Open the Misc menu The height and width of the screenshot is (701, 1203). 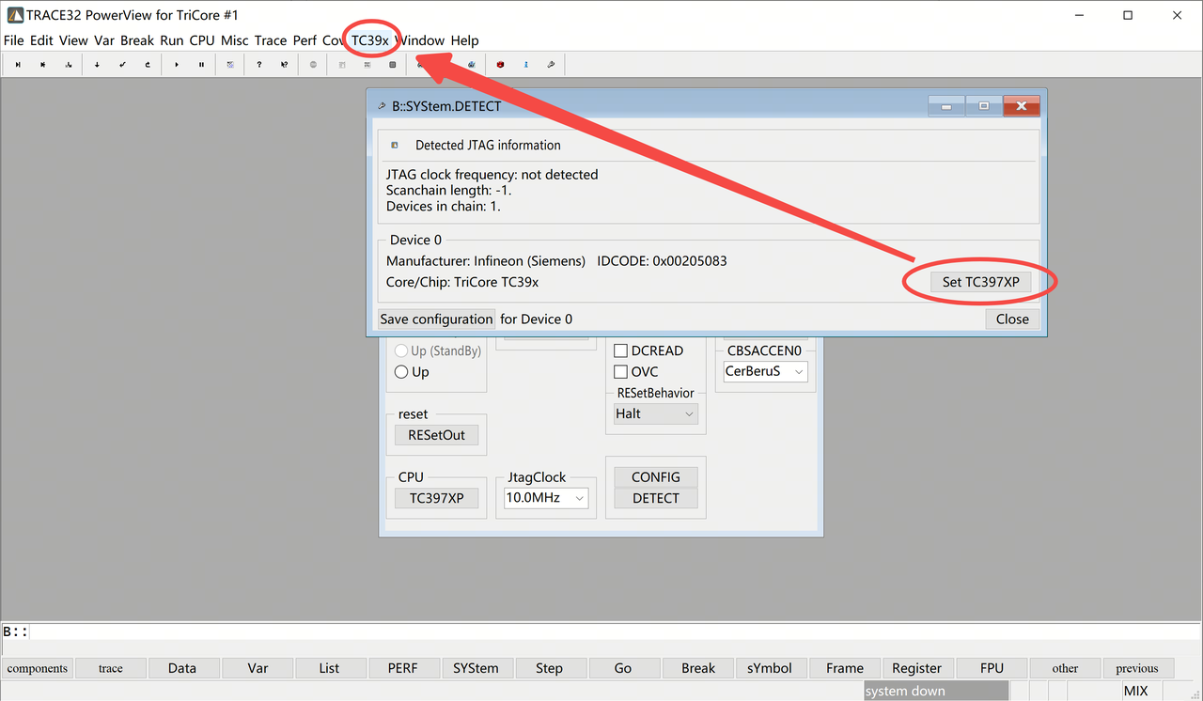pyautogui.click(x=235, y=40)
